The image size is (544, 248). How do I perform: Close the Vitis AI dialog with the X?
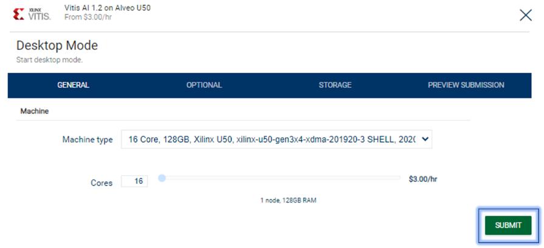coord(526,15)
